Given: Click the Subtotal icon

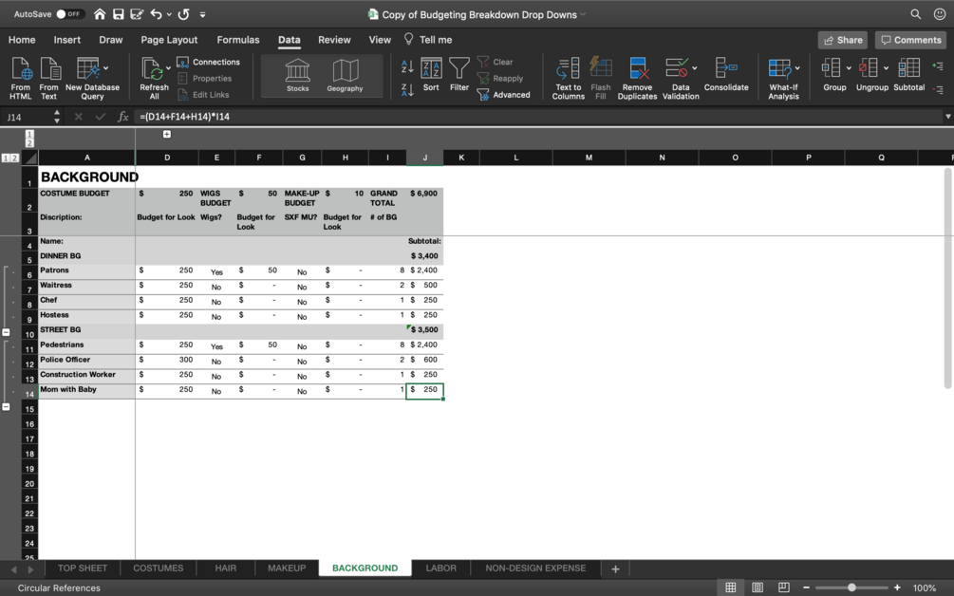Looking at the screenshot, I should click(909, 75).
